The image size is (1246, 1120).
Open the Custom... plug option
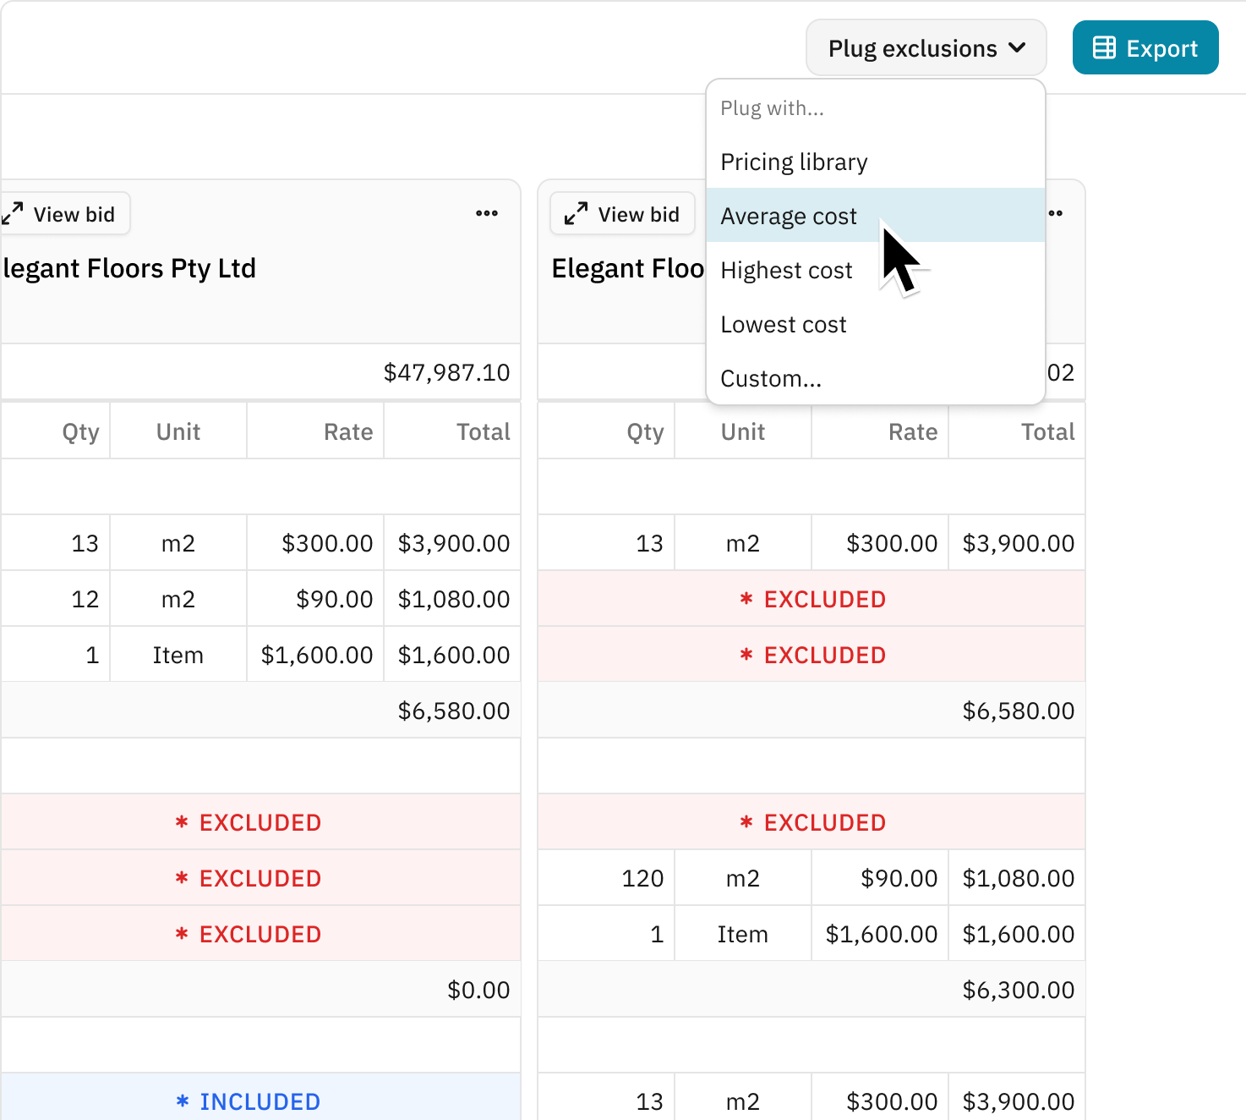pos(770,378)
